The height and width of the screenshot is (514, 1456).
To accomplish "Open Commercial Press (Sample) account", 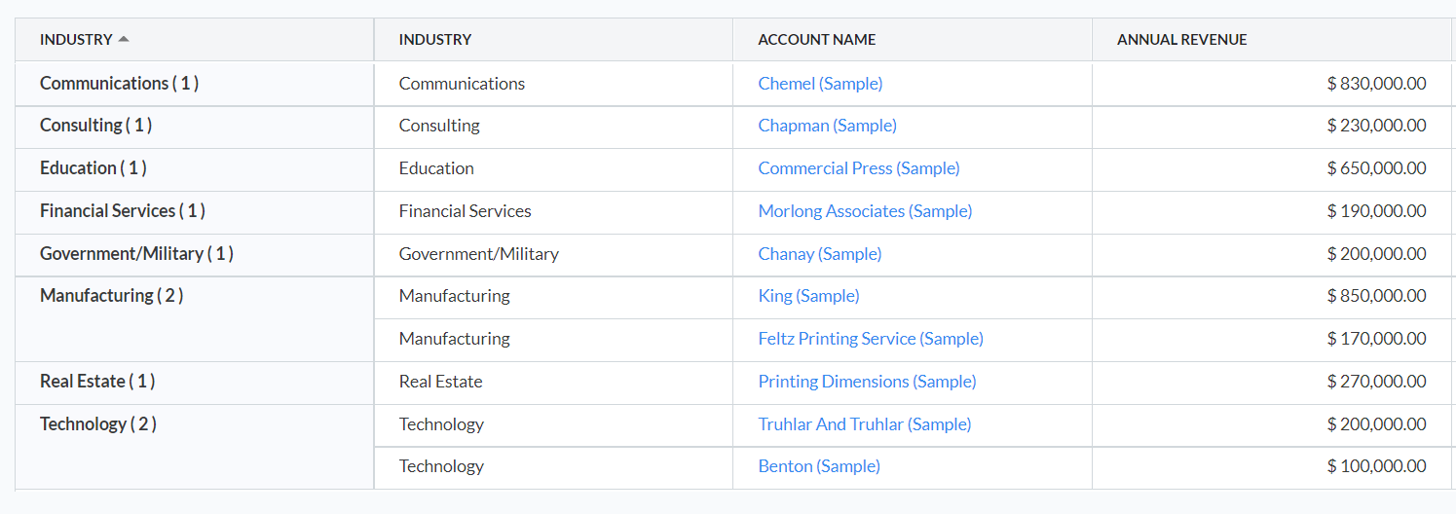I will [858, 168].
